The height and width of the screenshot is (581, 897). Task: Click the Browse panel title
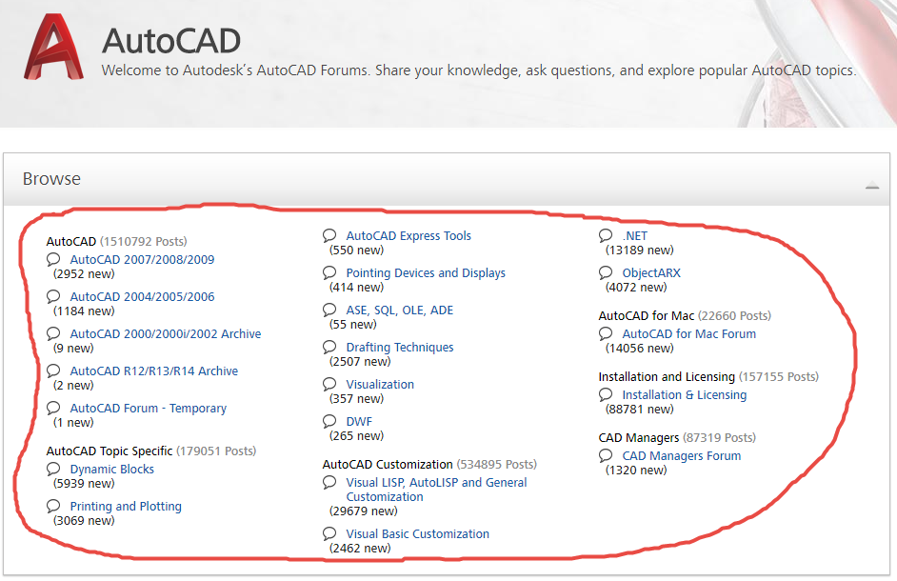(x=51, y=179)
